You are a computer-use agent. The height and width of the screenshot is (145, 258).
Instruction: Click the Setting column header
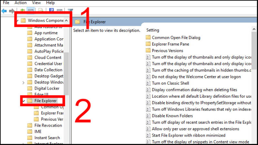click(153, 30)
